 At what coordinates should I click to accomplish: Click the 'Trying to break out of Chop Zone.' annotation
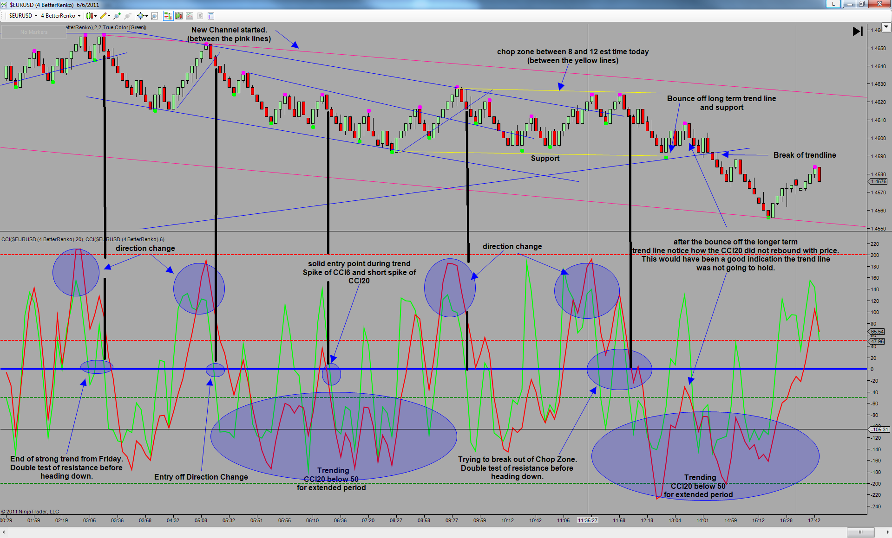click(x=518, y=468)
